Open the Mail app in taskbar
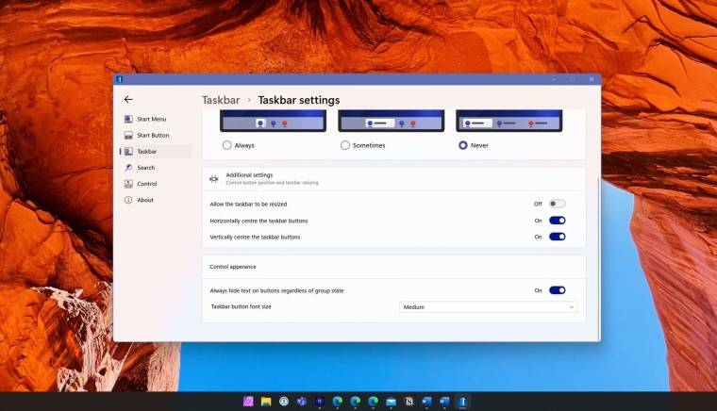This screenshot has height=411, width=717. click(x=391, y=402)
